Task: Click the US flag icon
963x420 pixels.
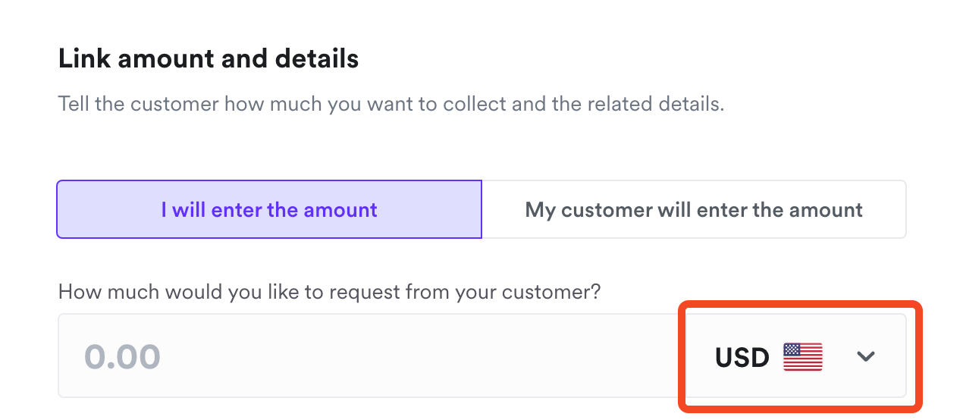Action: [803, 356]
